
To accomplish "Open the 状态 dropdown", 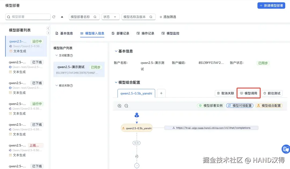I will click(110, 17).
